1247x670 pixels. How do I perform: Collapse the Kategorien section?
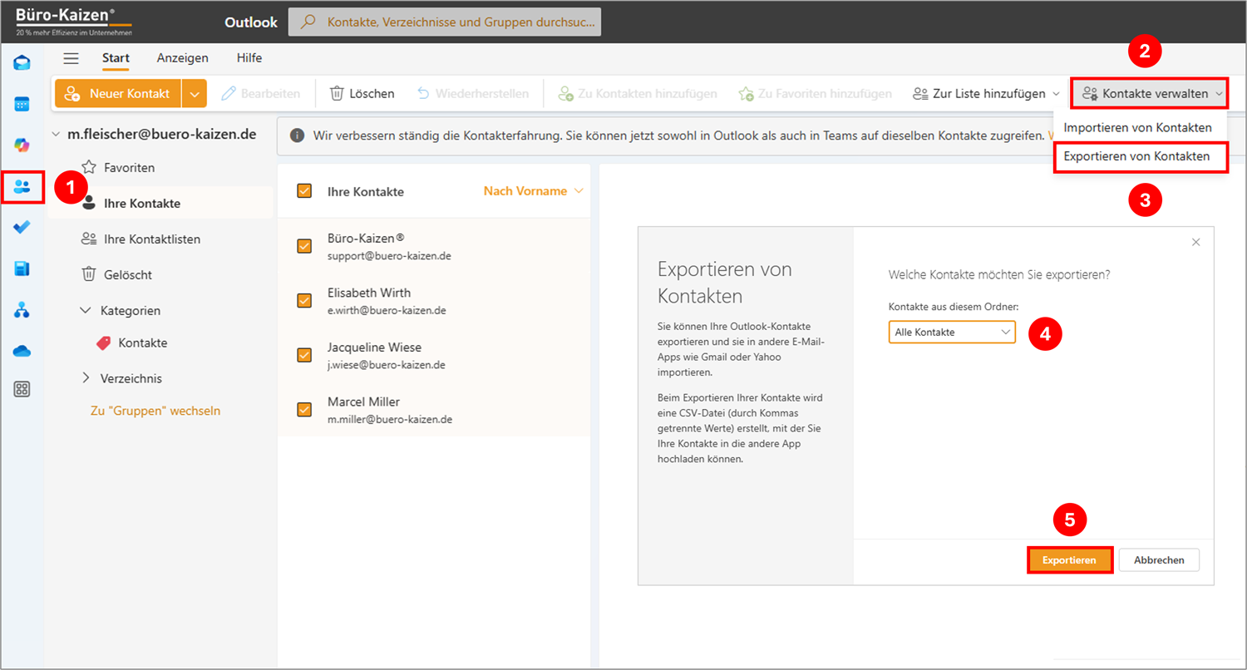(85, 310)
